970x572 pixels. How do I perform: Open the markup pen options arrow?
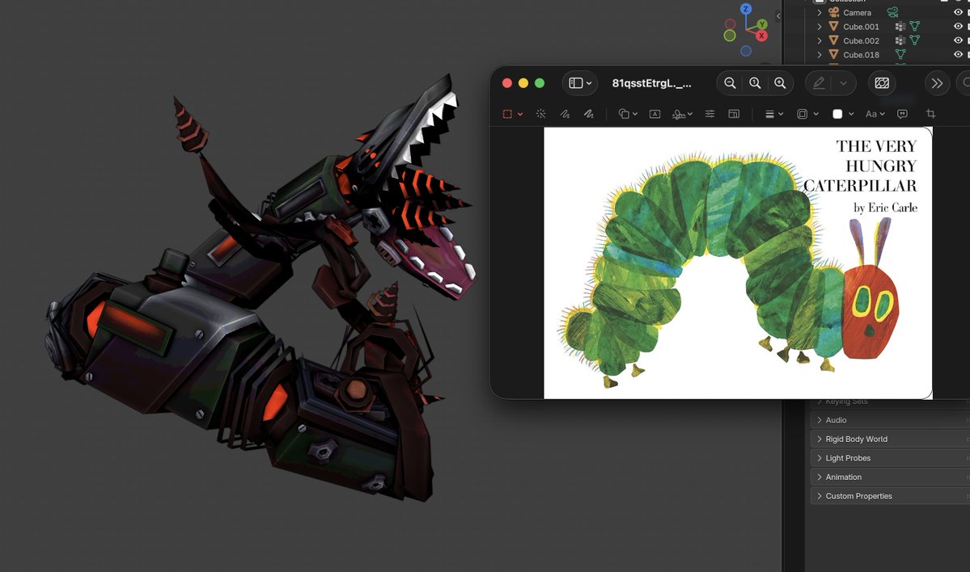pyautogui.click(x=843, y=82)
